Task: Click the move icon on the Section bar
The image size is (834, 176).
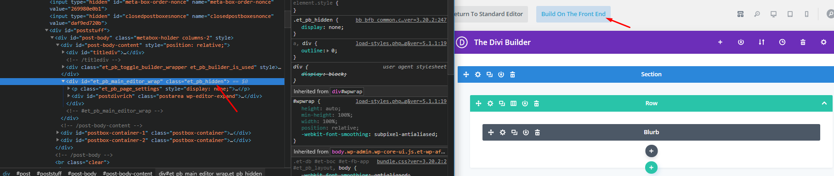Action: [x=466, y=74]
